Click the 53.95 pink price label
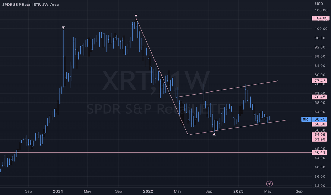 point(319,139)
